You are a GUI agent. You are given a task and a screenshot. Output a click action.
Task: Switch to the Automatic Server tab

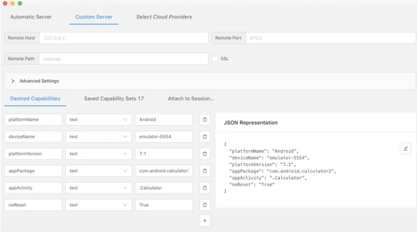tap(31, 17)
